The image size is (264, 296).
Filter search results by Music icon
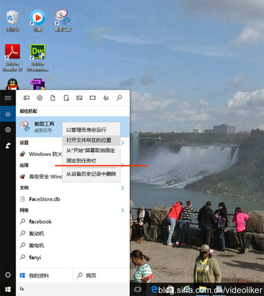(106, 98)
